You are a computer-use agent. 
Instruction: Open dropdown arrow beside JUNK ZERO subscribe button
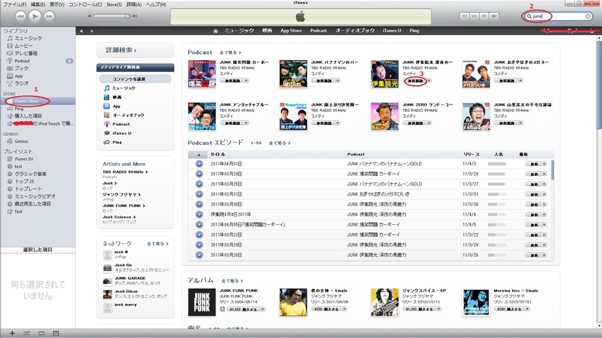click(x=429, y=123)
